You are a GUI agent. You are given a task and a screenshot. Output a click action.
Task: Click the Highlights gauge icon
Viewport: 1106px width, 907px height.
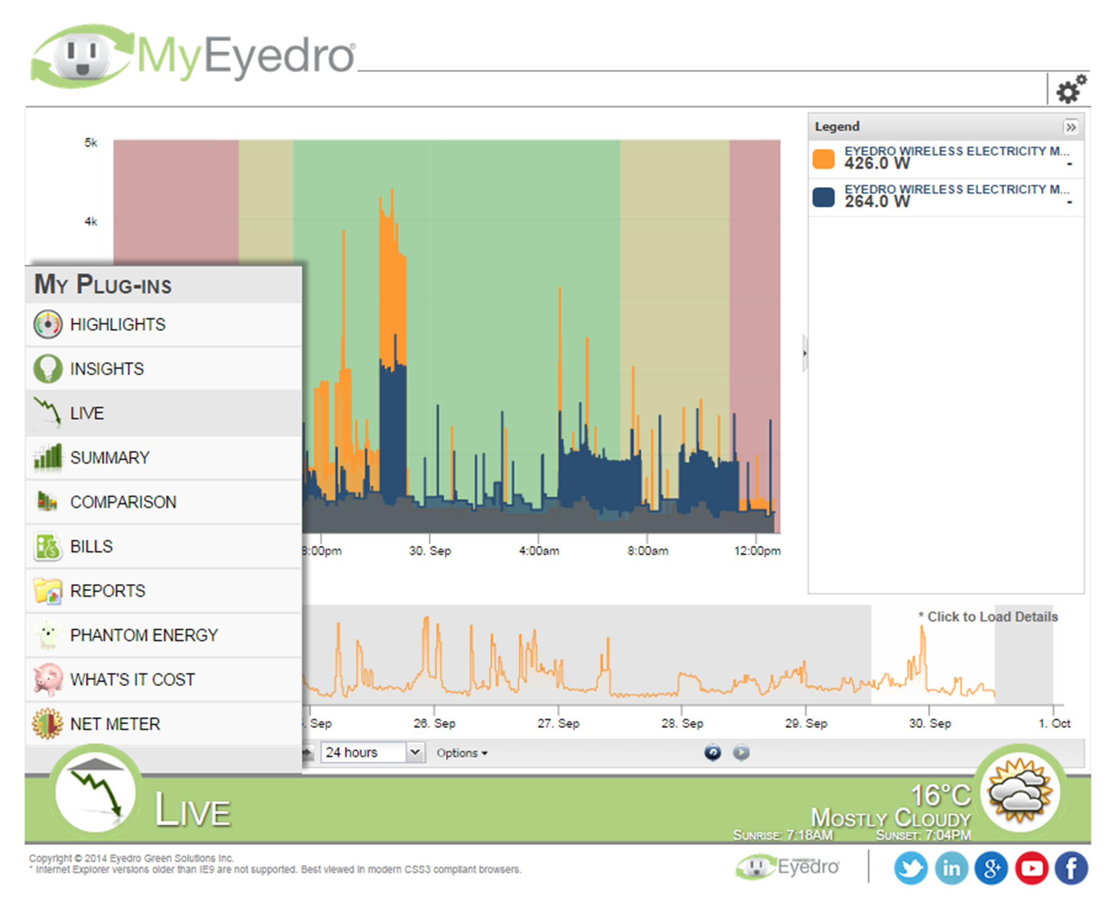[48, 325]
